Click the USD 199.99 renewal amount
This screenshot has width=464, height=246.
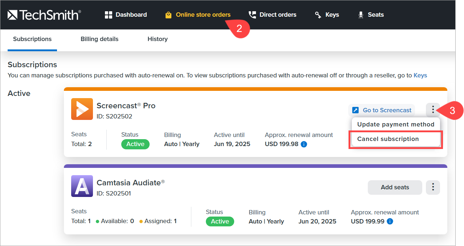367,221
